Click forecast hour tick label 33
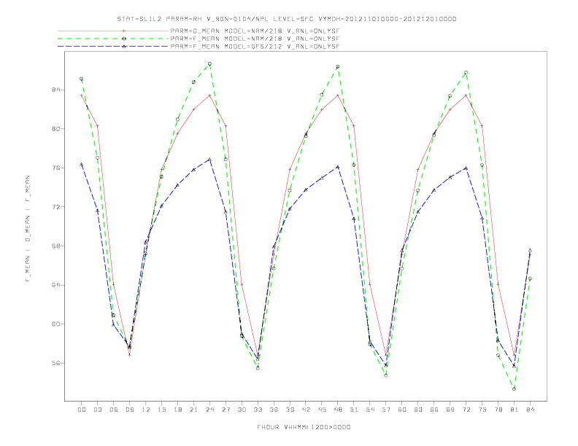 click(258, 410)
